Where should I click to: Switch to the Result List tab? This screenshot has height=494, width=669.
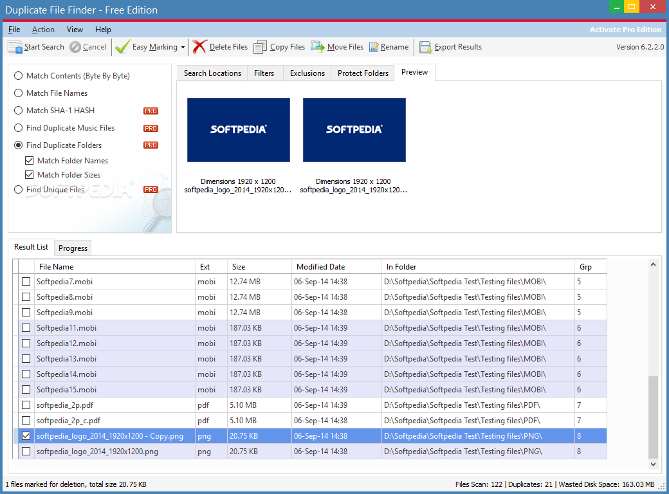point(31,247)
